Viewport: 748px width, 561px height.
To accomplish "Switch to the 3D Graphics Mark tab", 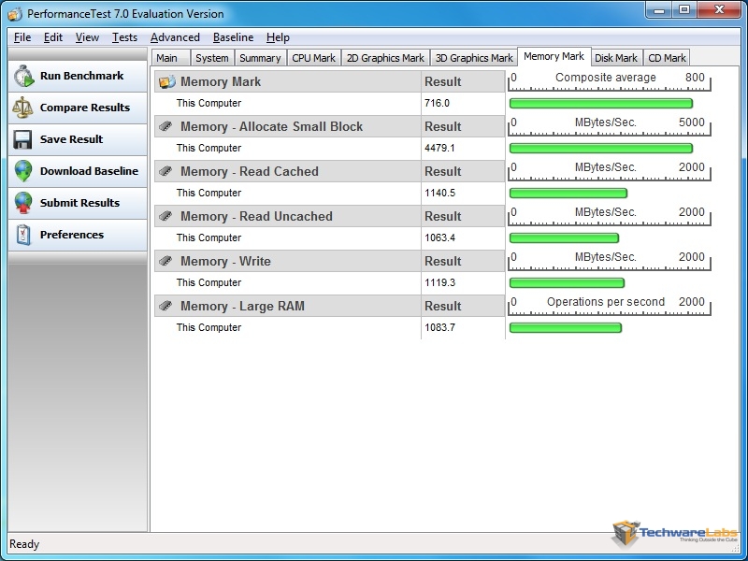I will click(474, 58).
